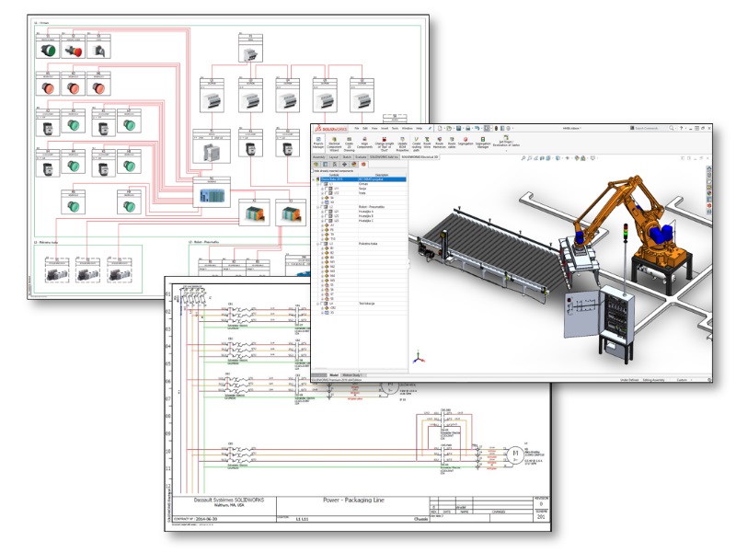Collapse the root project tree node

[x=316, y=178]
